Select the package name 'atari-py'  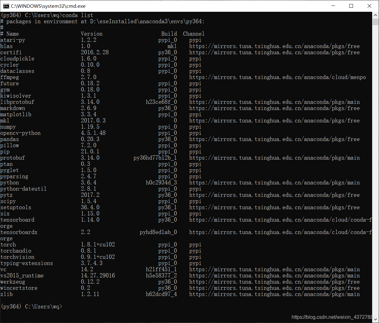[x=13, y=40]
